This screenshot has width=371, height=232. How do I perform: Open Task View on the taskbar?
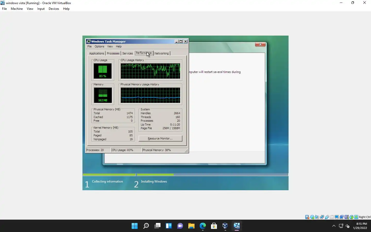click(157, 226)
